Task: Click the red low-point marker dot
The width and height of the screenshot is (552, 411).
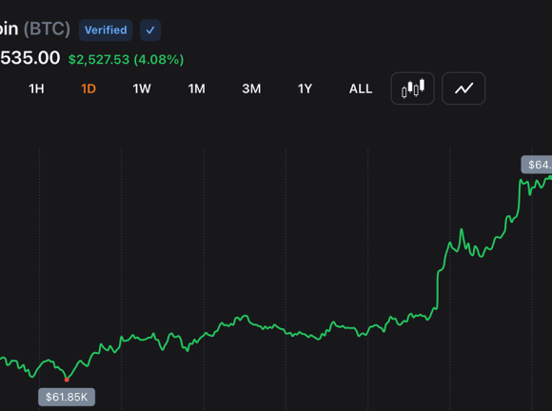Action: click(67, 380)
